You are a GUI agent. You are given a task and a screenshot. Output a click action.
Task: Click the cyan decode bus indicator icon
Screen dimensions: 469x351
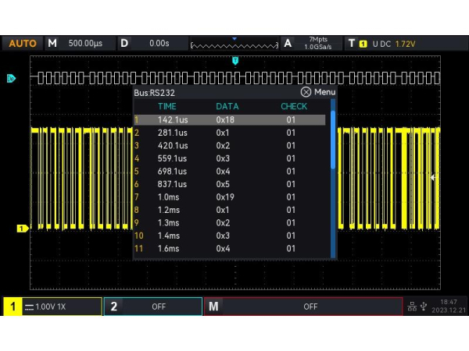(11, 79)
